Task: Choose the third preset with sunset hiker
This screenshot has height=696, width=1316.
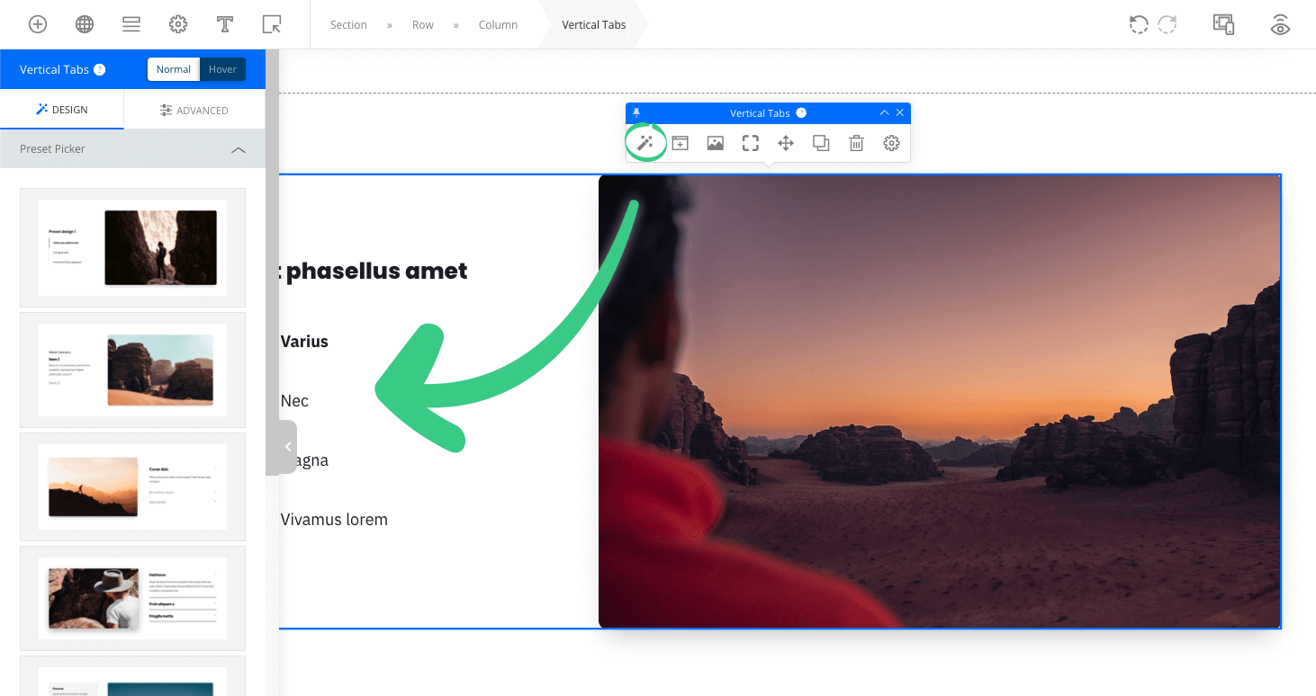Action: (x=132, y=486)
